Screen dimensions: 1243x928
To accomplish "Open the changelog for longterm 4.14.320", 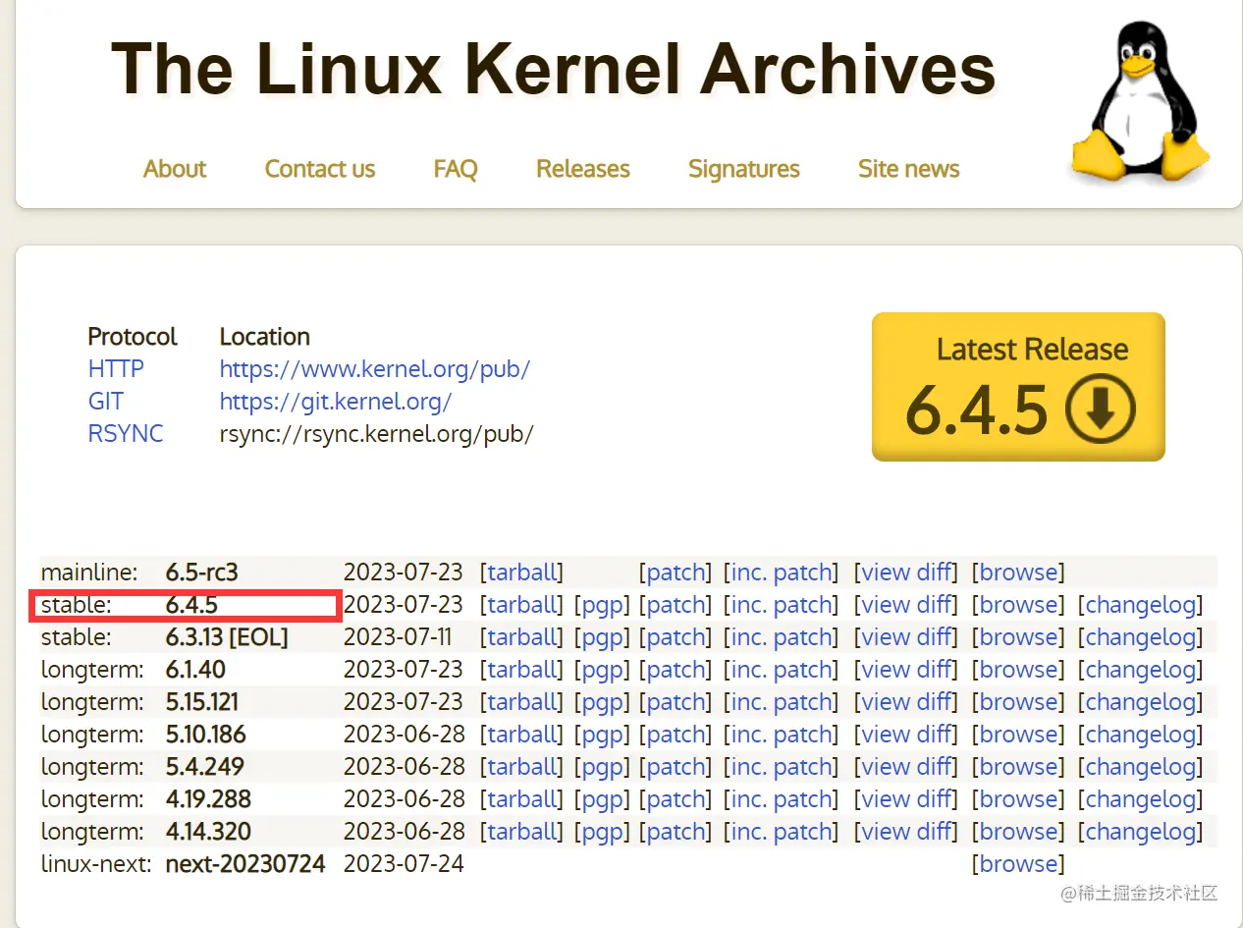I will [x=1141, y=833].
